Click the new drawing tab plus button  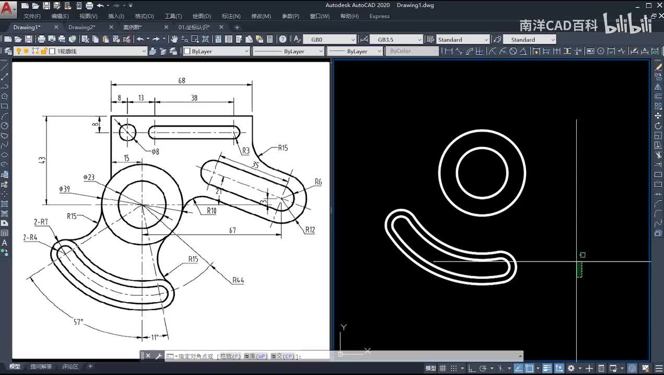pos(237,27)
